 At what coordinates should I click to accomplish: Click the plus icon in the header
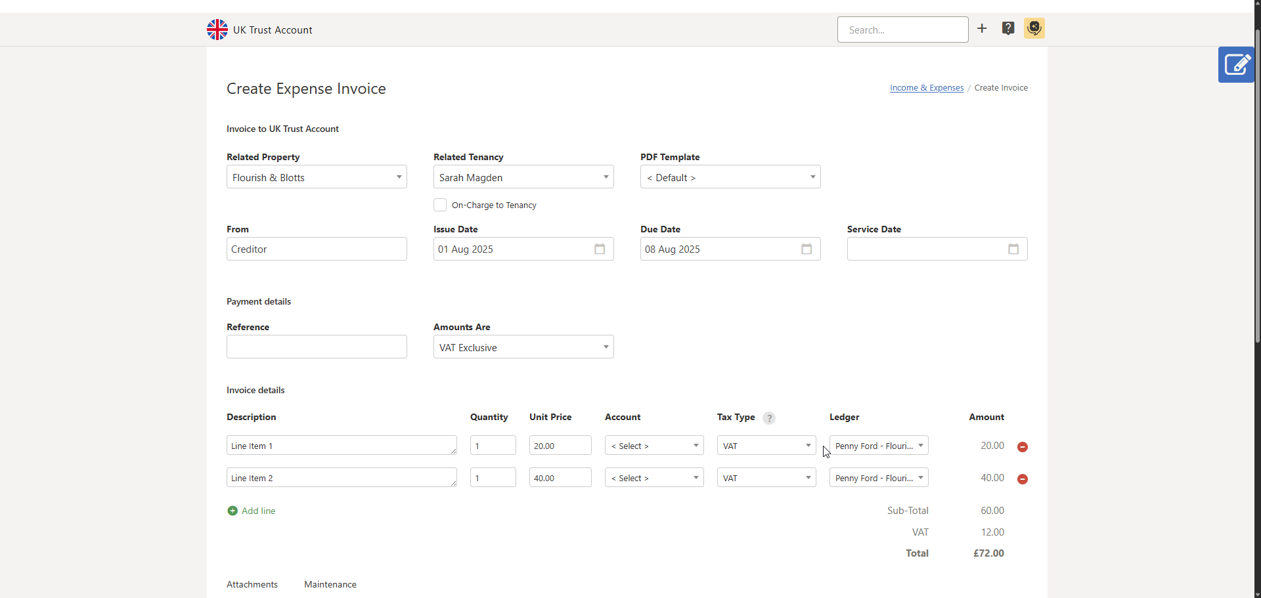pos(982,28)
